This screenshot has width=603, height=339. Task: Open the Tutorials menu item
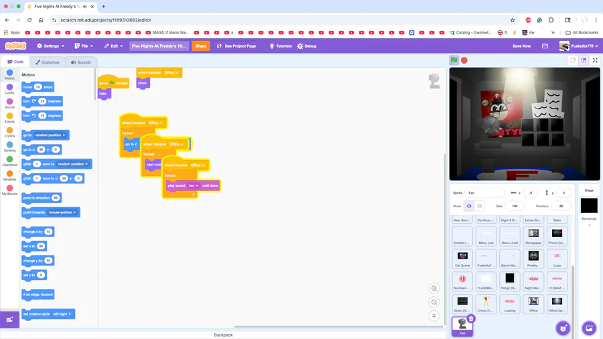(280, 46)
